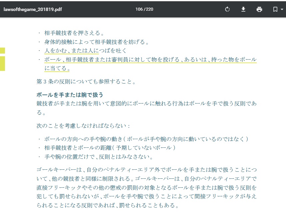286x216 pixels.
Task: Expand the bookmark dropdown arrow
Action: pyautogui.click(x=282, y=9)
